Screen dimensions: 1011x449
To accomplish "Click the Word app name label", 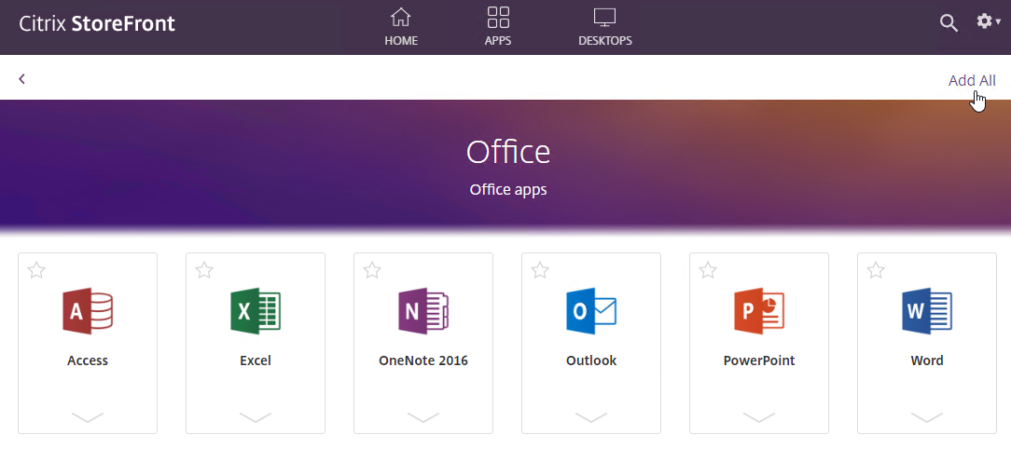I will click(927, 361).
